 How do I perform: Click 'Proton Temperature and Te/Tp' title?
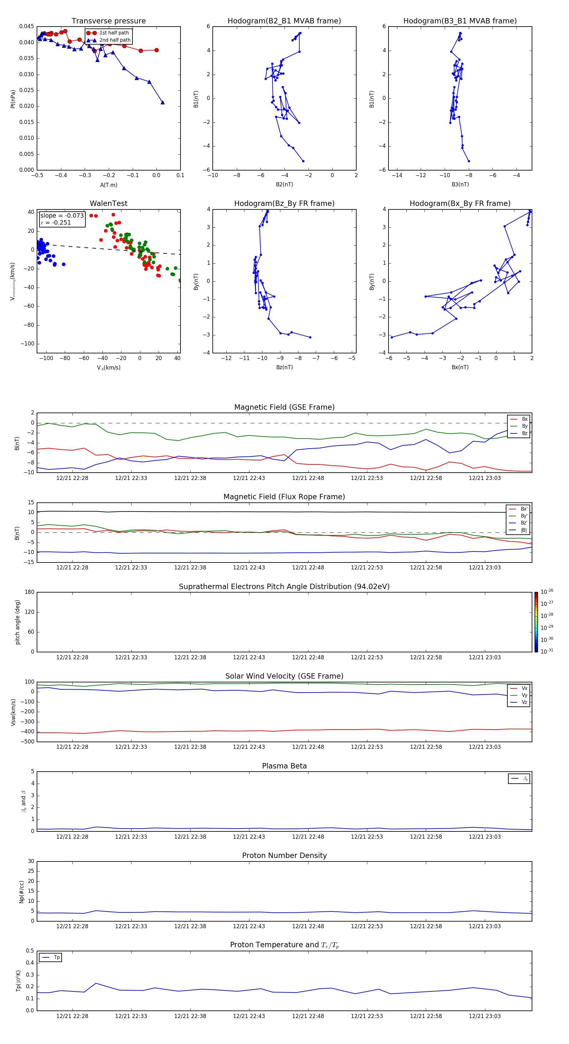tap(284, 945)
